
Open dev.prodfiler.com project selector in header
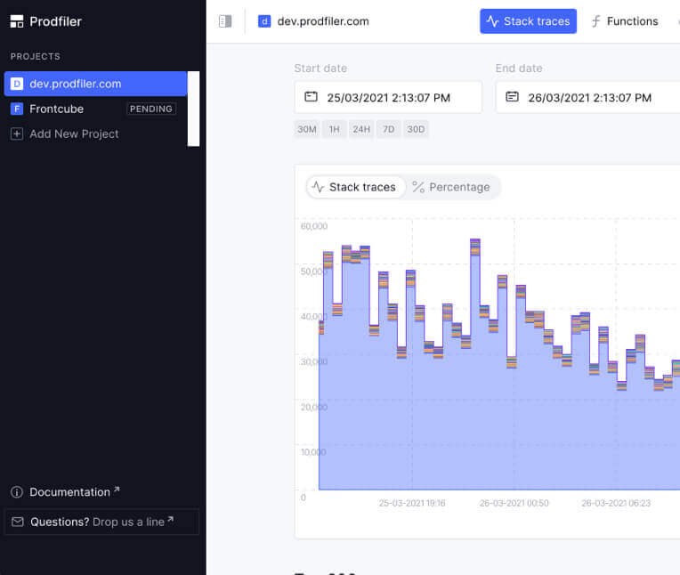point(313,21)
